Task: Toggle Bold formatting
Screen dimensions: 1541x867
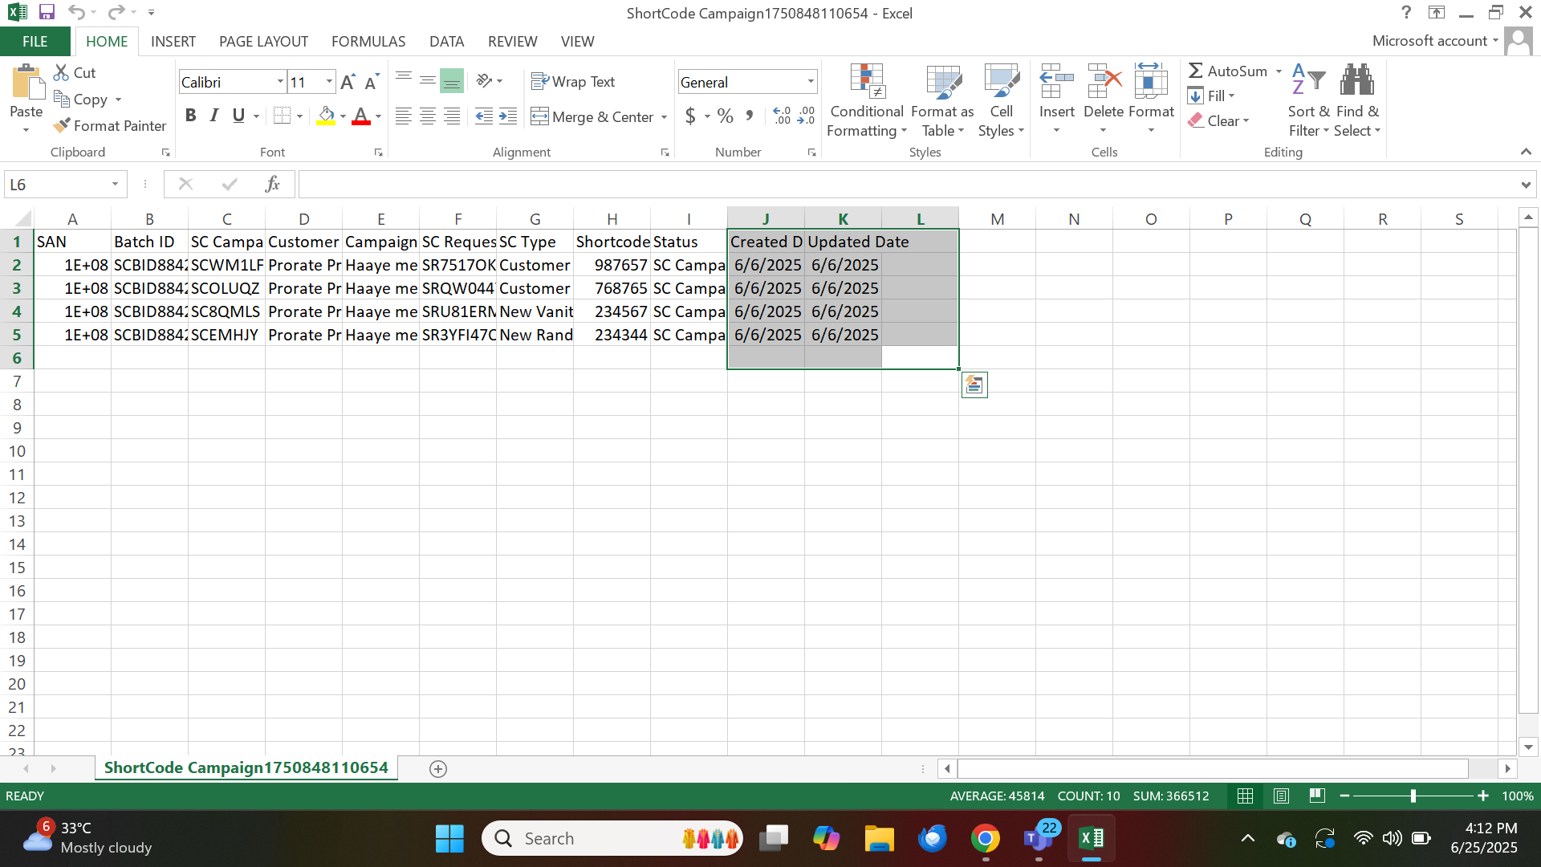Action: pos(190,116)
